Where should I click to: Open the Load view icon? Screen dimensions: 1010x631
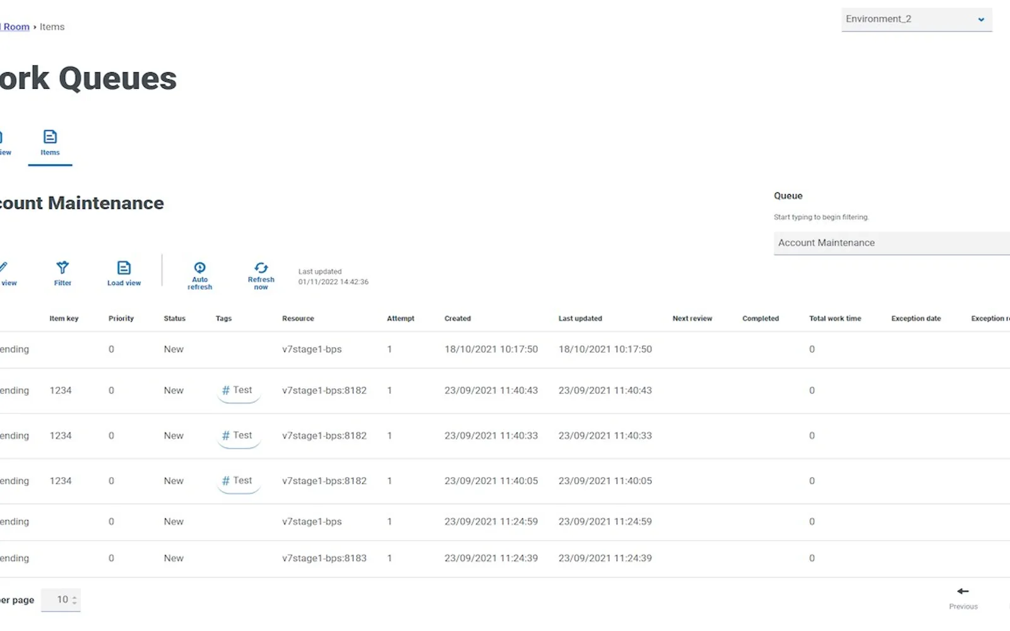pos(124,268)
